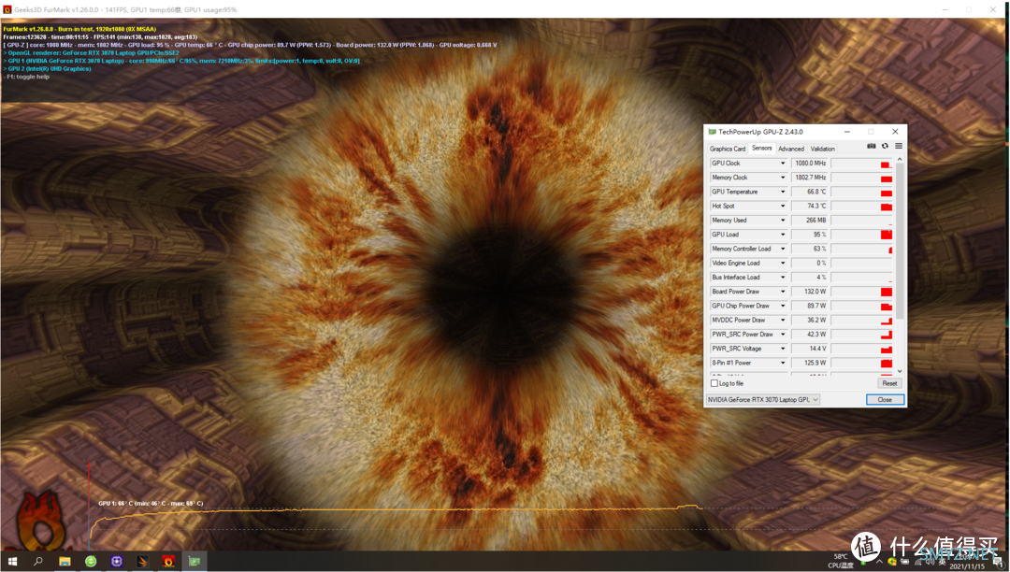Click the Board Power Draw history graph
Image resolution: width=1010 pixels, height=572 pixels.
(862, 292)
